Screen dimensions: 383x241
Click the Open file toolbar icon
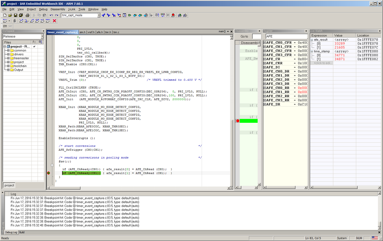(10, 15)
